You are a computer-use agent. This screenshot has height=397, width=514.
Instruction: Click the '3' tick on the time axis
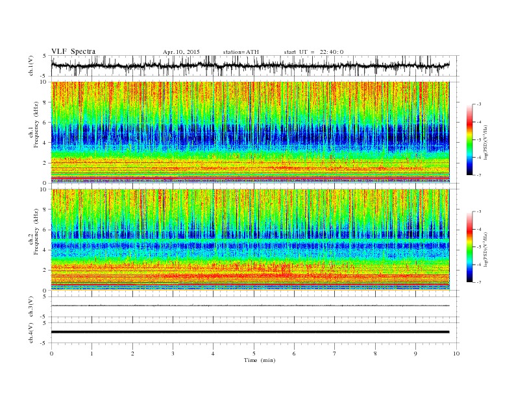tap(173, 354)
